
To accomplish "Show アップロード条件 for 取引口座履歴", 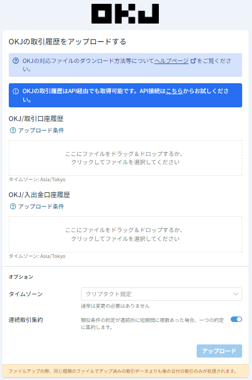I will 41,130.
